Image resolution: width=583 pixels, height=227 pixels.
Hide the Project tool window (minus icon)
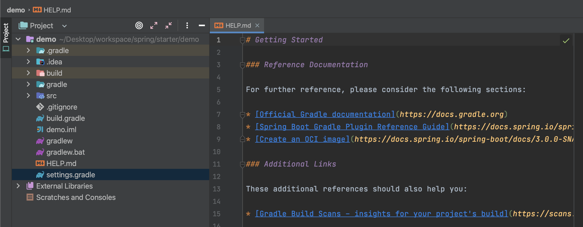click(202, 26)
